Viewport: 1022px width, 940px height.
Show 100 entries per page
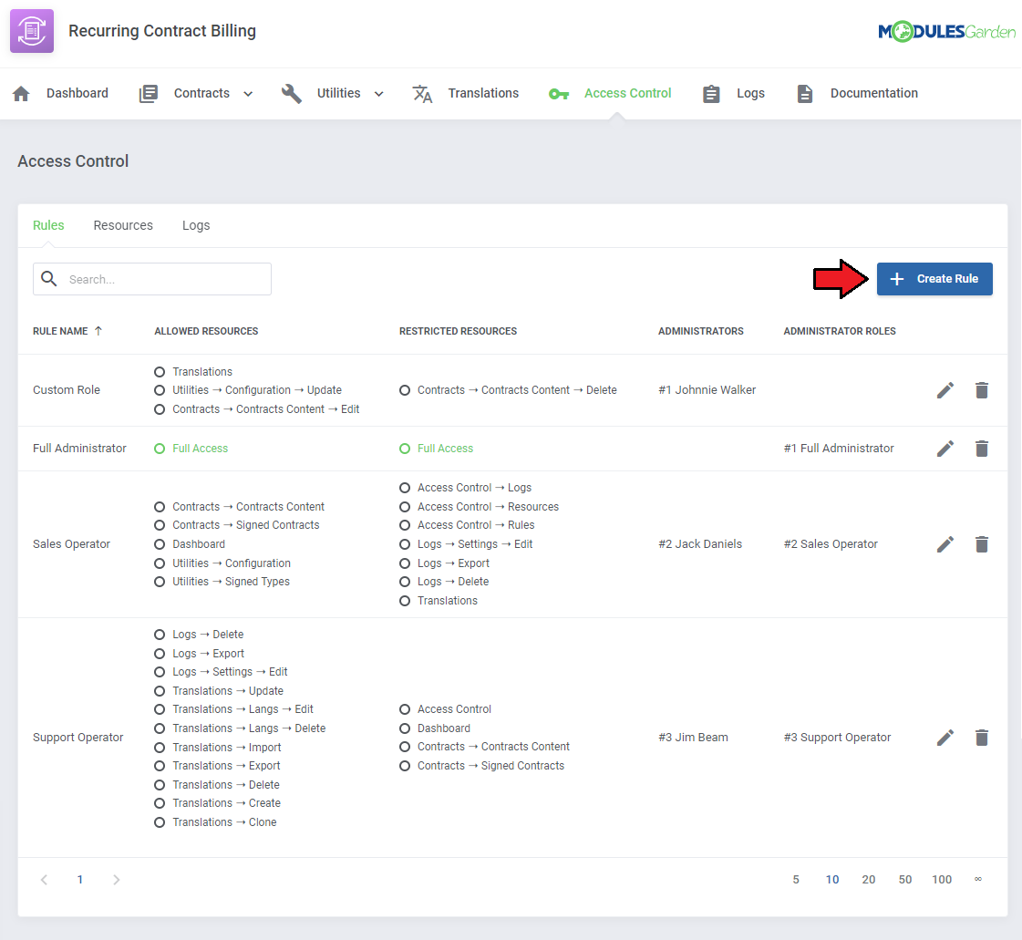coord(941,880)
